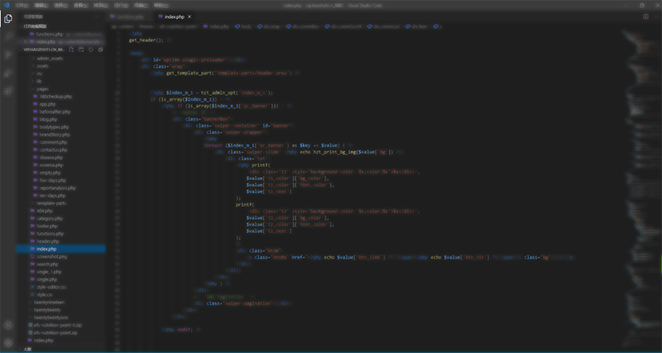Click wp-content in the breadcrumb
Image resolution: width=662 pixels, height=353 pixels.
coord(122,26)
